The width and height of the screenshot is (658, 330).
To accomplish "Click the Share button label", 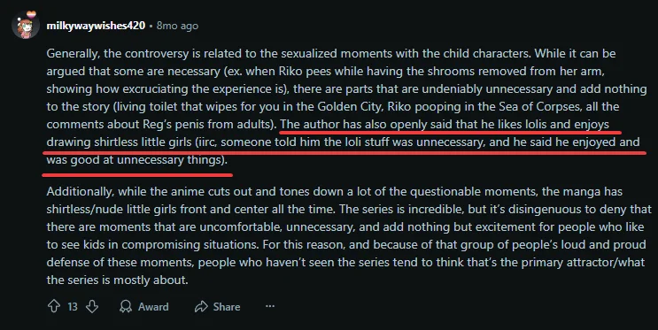I will click(227, 306).
